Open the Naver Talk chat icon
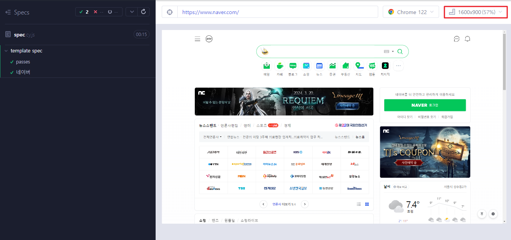Screen dimensions: 511x240 pos(457,39)
